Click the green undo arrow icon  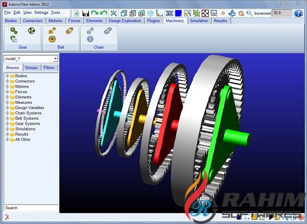click(x=103, y=13)
